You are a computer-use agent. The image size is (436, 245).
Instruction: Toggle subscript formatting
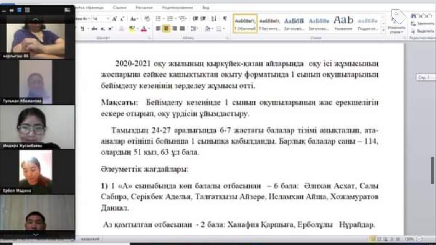pyautogui.click(x=102, y=28)
